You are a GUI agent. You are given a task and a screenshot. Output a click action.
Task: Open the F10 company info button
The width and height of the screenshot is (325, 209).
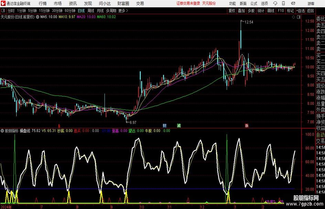[x=281, y=11]
